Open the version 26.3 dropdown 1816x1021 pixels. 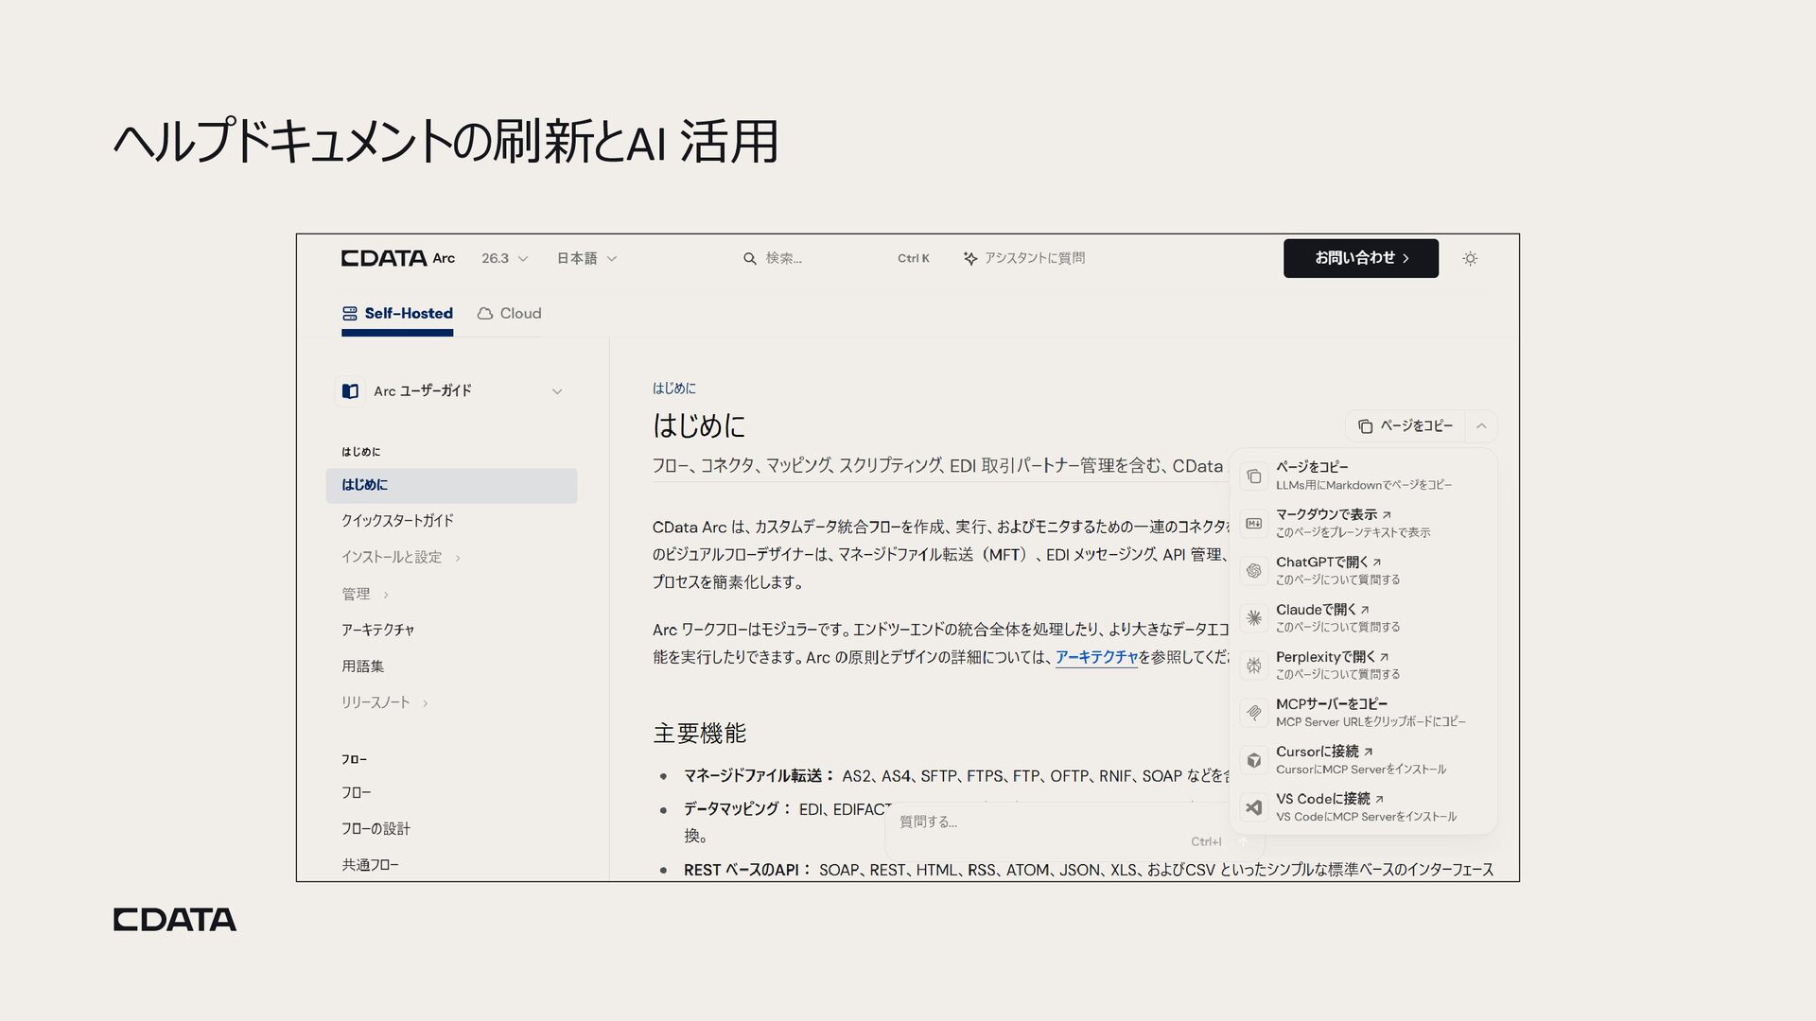tap(504, 258)
